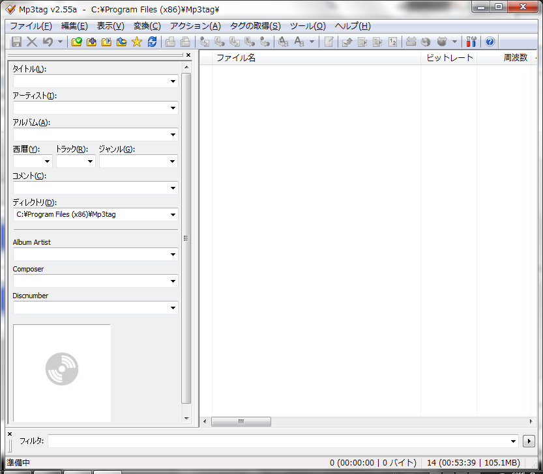Click into the フィルタ filter input field
543x474 pixels.
point(278,441)
